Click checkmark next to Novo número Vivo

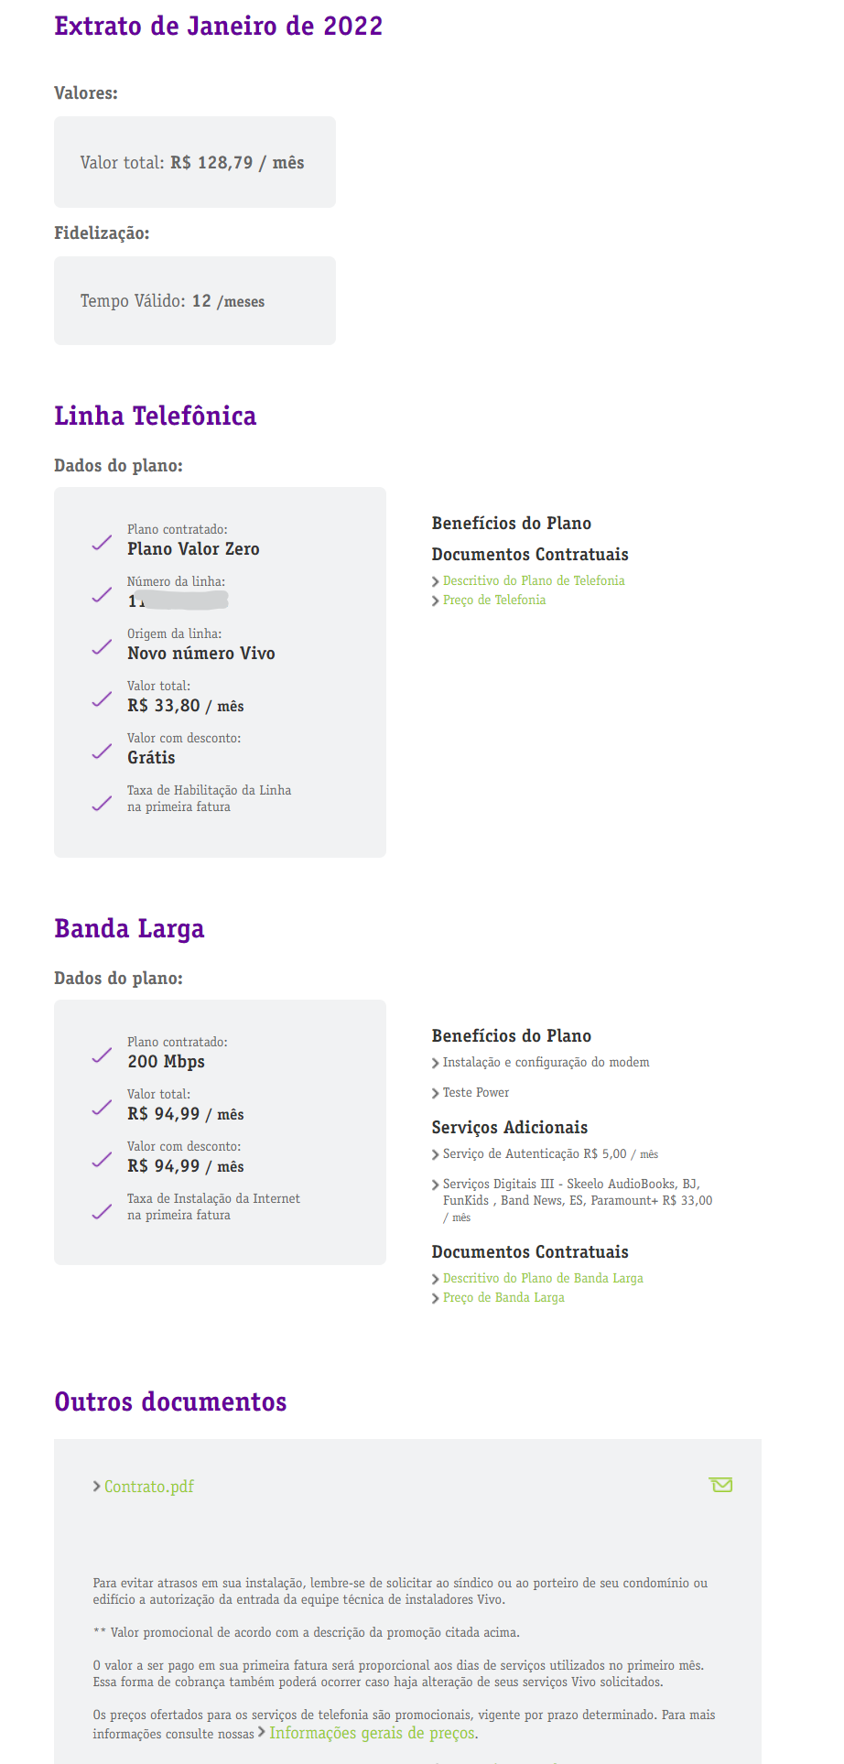[102, 647]
